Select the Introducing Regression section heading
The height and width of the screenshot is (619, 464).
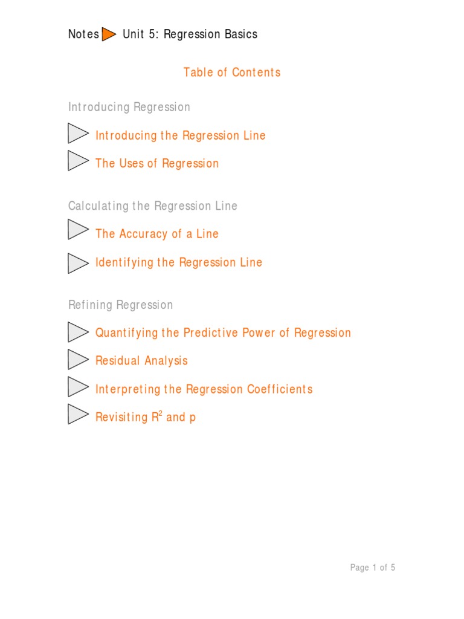(x=129, y=107)
